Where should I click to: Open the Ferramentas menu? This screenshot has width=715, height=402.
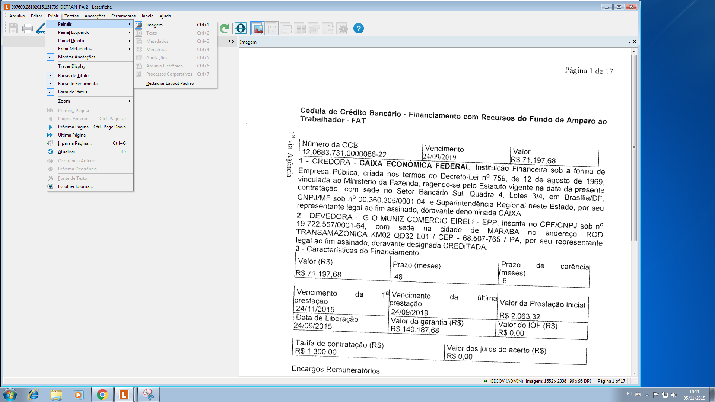123,16
